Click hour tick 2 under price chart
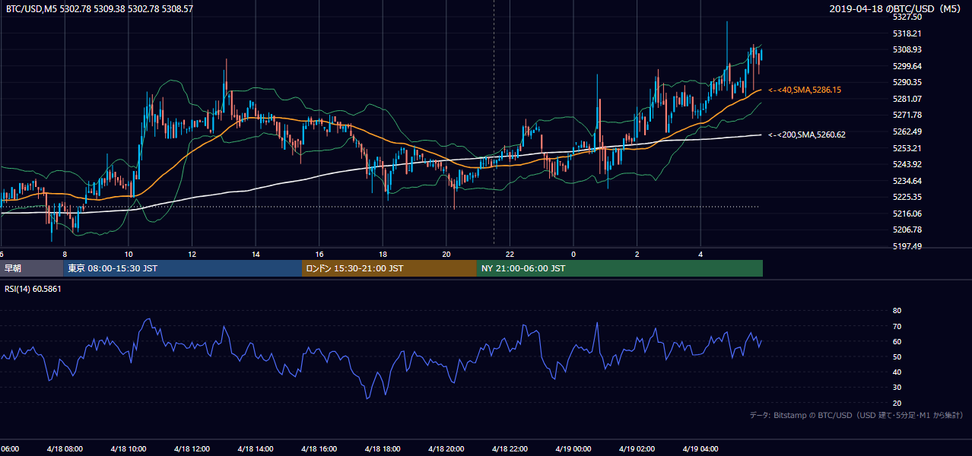972x456 pixels. [637, 254]
